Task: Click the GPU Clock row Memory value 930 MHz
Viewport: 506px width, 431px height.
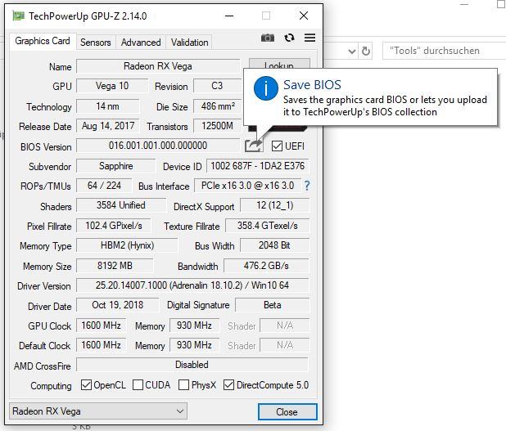Action: (194, 325)
